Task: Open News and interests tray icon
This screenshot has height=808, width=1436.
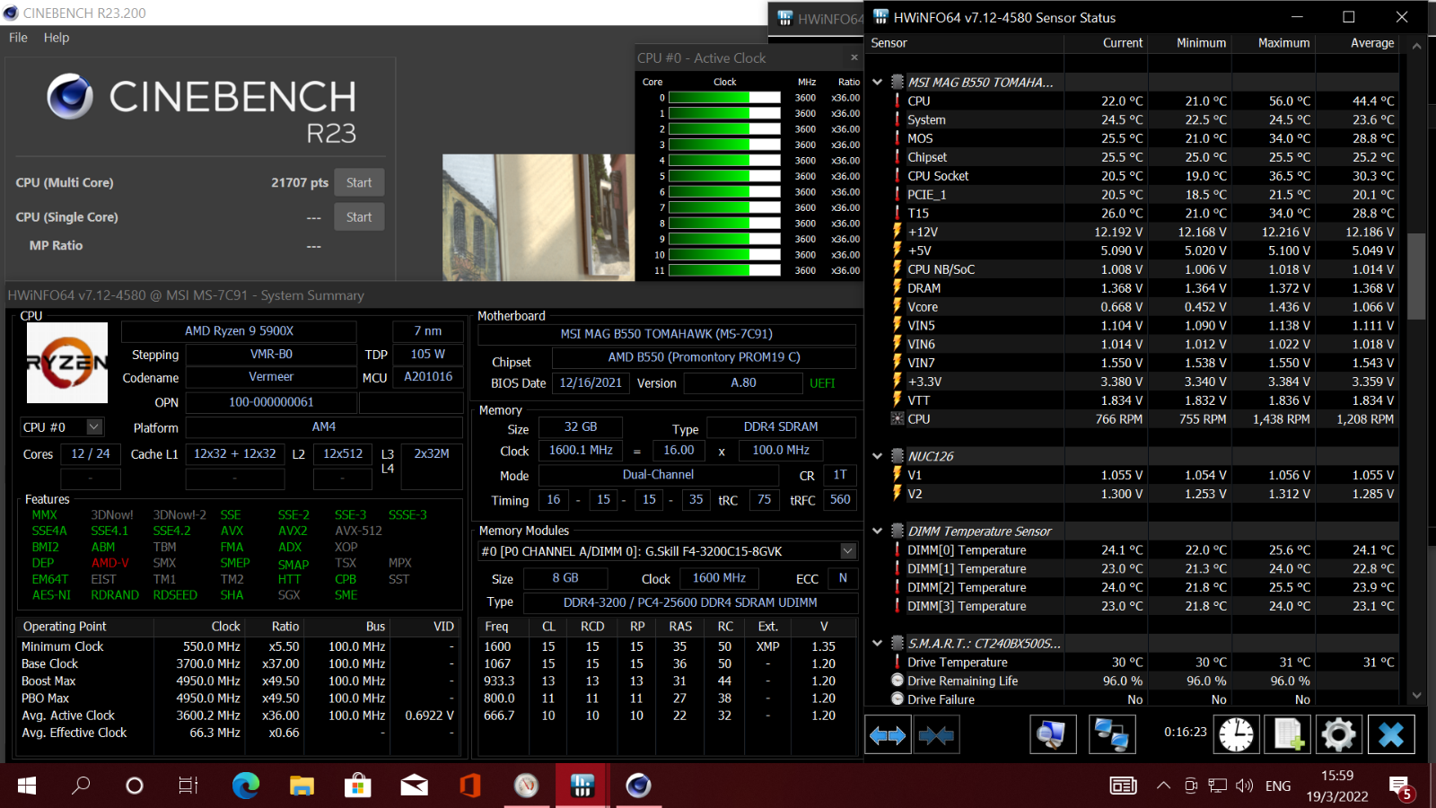Action: [1123, 786]
